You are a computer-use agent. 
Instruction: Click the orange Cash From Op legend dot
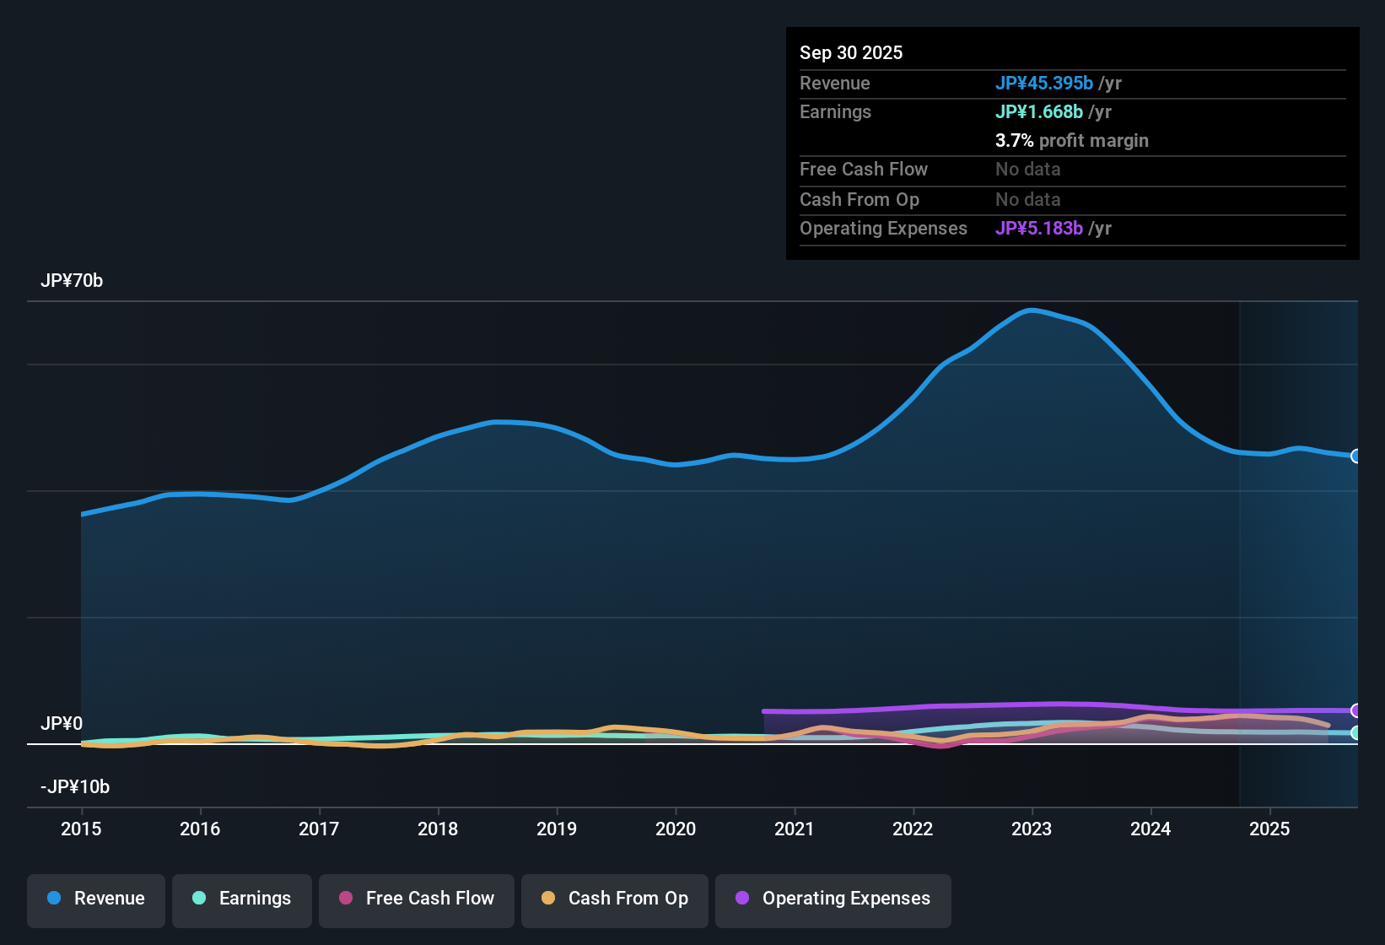(x=547, y=899)
